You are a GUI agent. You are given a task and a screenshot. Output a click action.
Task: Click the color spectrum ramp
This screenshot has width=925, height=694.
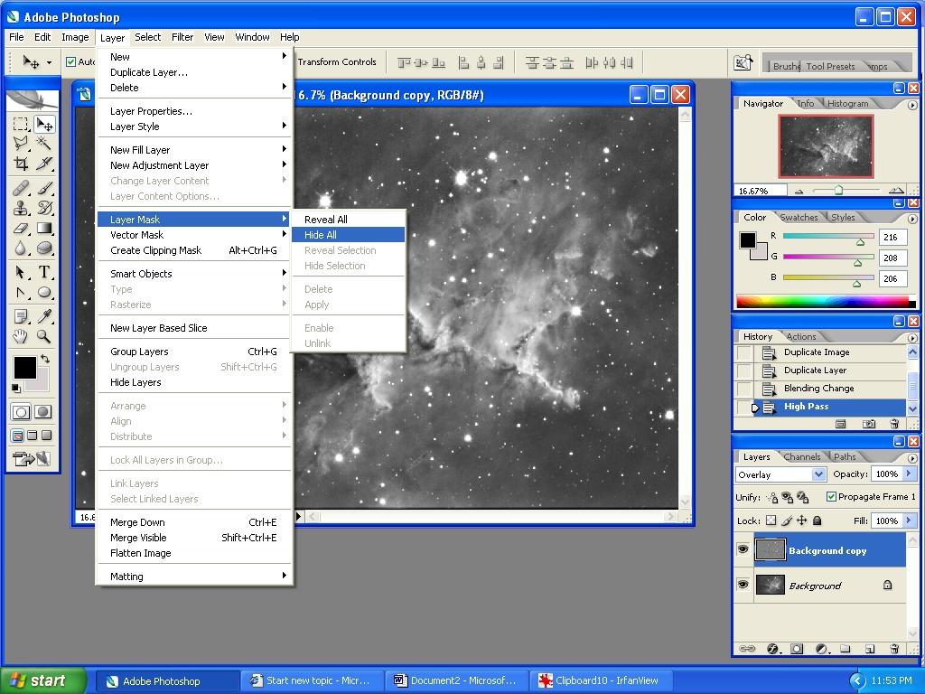(x=826, y=302)
